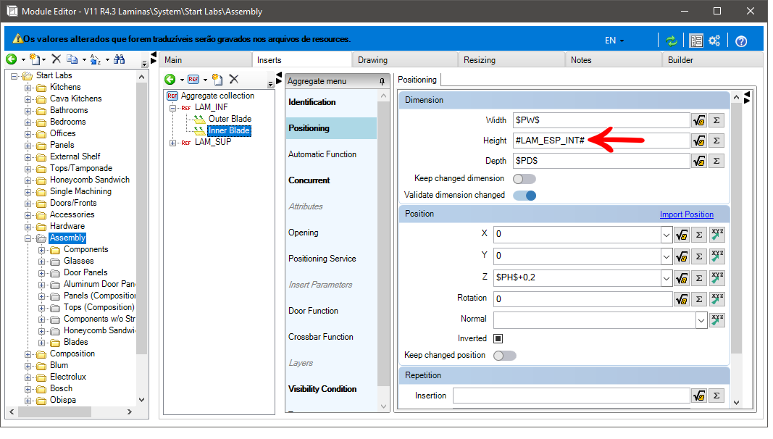Click the Import Position link

pyautogui.click(x=687, y=215)
